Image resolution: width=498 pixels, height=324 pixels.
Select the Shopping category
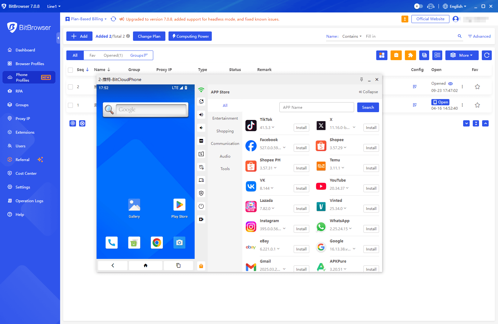click(225, 131)
